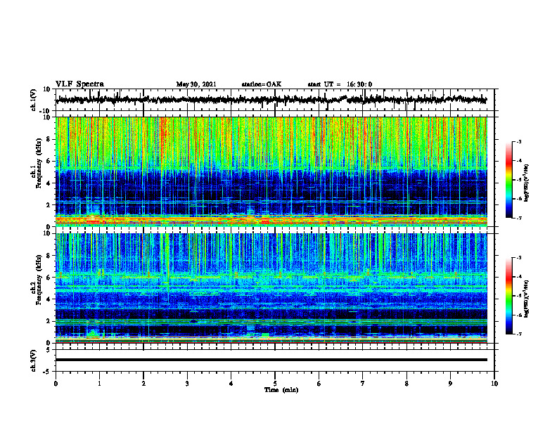The image size is (557, 430).
Task: Click the "4" kHz tick on ch.2 spectrogram
Action: 49,299
